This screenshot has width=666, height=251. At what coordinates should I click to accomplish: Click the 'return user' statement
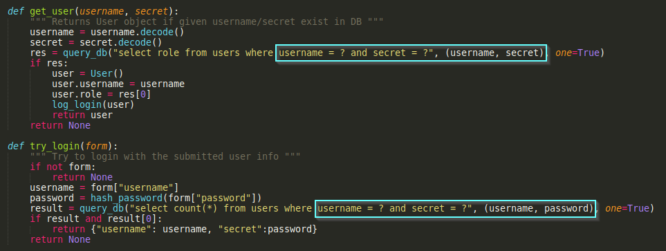82,115
